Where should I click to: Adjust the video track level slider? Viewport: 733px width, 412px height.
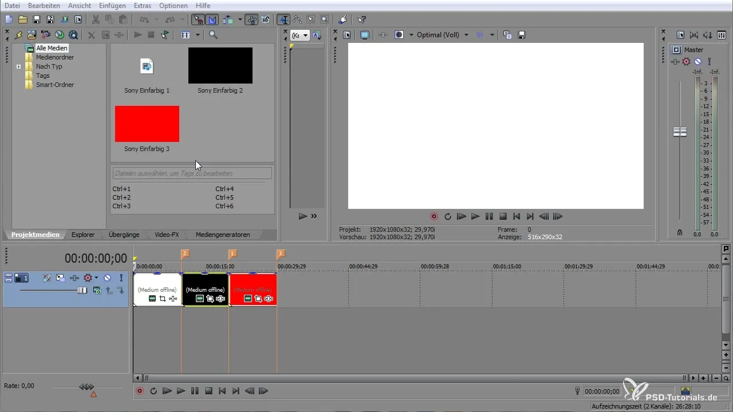[x=82, y=290]
